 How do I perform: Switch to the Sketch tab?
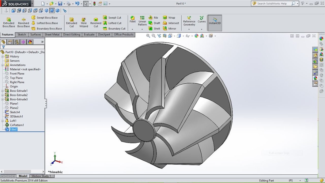(22, 35)
